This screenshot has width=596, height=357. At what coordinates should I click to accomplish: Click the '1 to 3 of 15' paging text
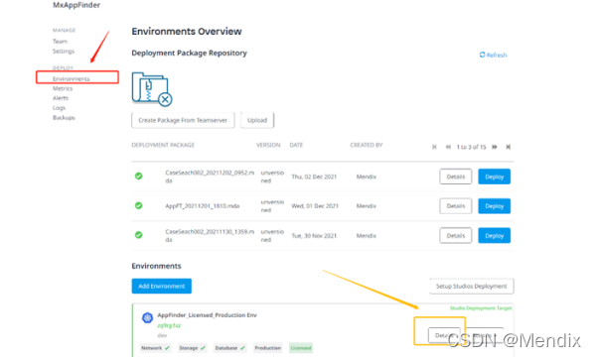(471, 147)
